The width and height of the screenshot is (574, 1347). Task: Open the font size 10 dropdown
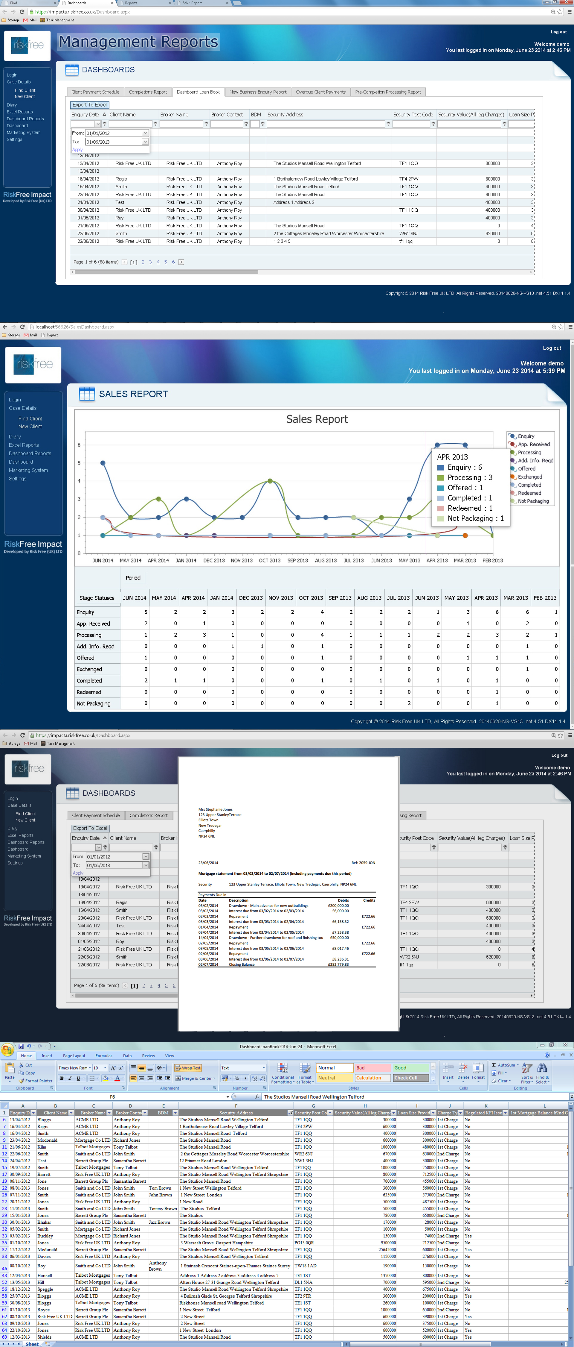click(x=106, y=1068)
